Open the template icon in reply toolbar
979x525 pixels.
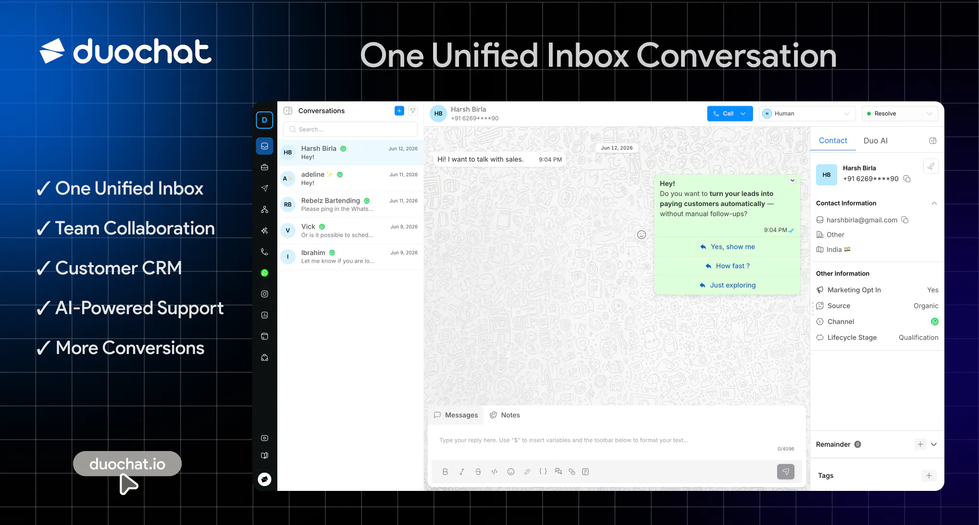point(585,472)
